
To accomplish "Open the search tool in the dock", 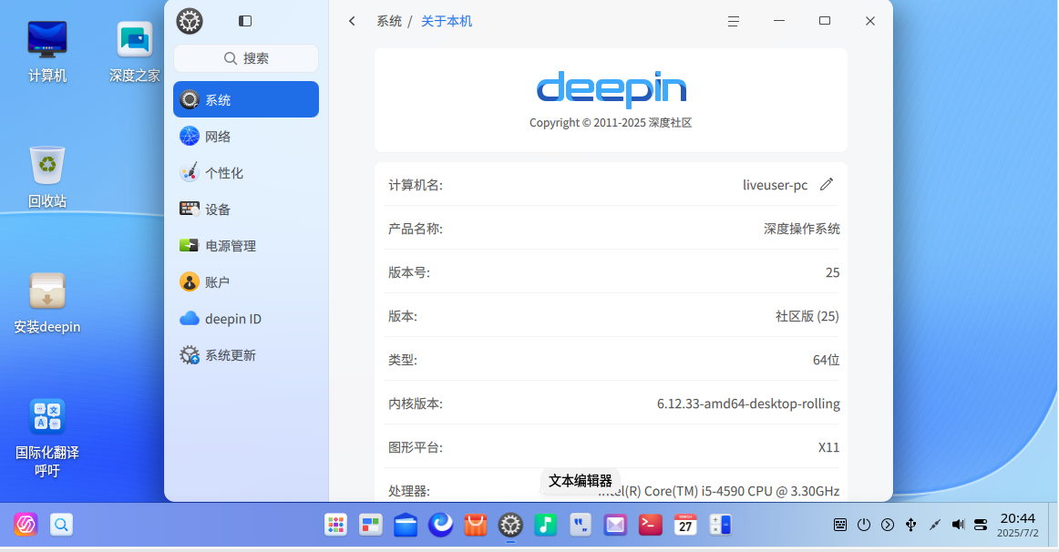I will coord(61,525).
